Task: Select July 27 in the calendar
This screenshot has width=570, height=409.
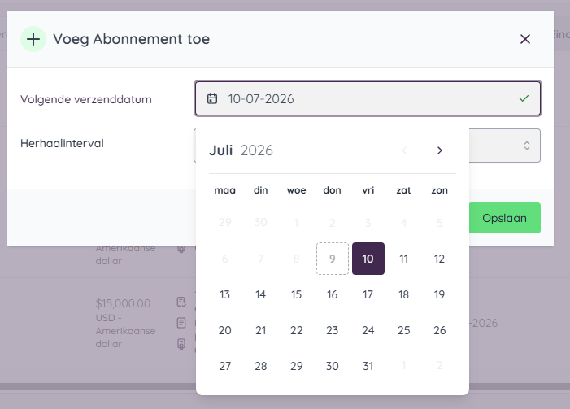Action: point(224,366)
